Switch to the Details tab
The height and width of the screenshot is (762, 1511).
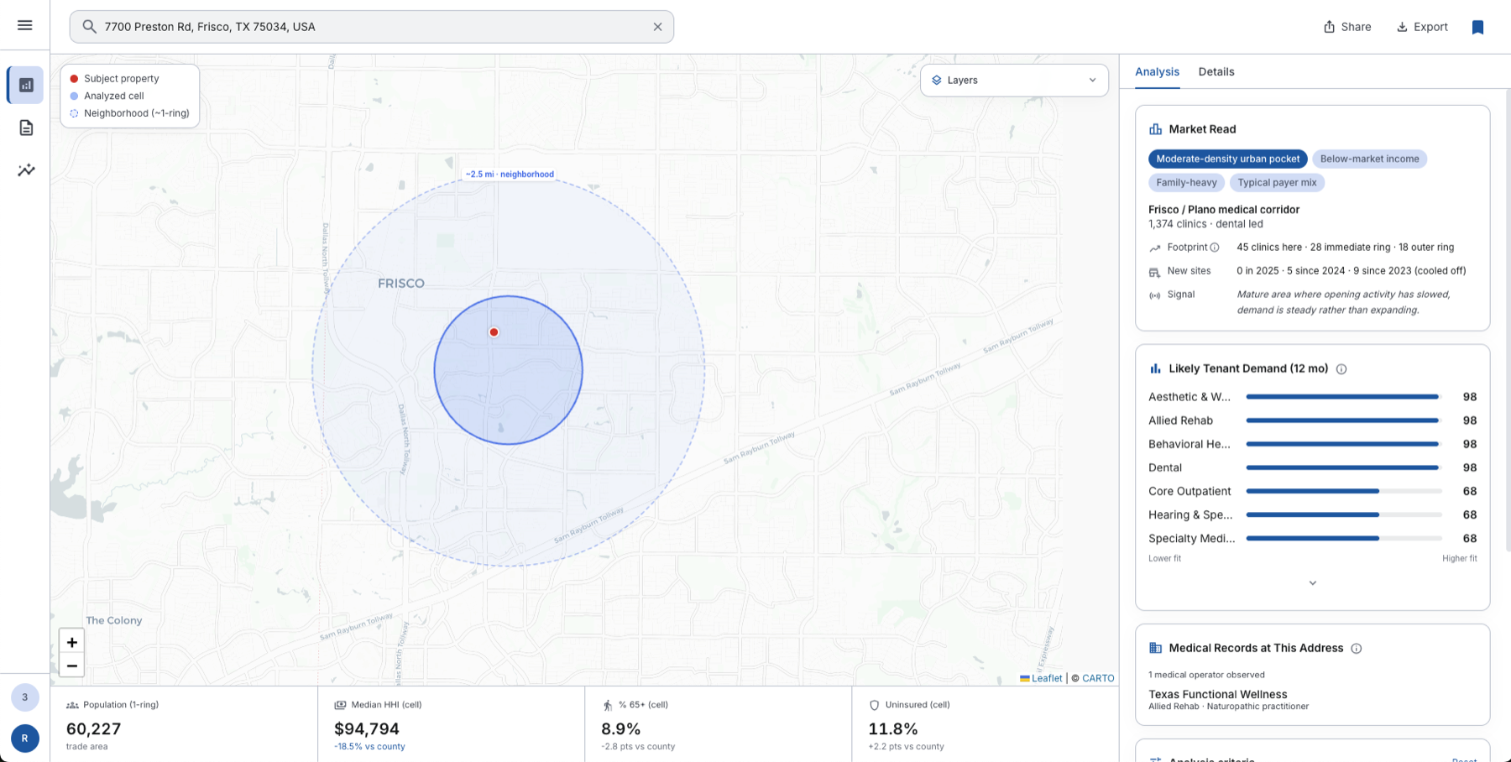1216,72
